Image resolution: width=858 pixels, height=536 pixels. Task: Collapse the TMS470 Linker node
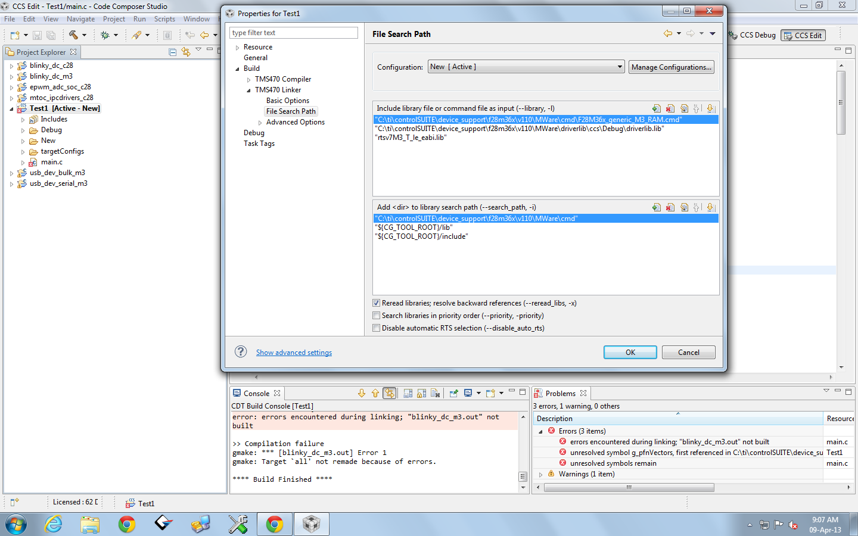coord(248,91)
